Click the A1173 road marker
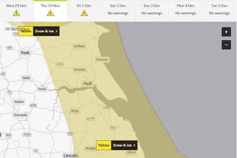This screenshot has height=158, width=237. point(90,119)
